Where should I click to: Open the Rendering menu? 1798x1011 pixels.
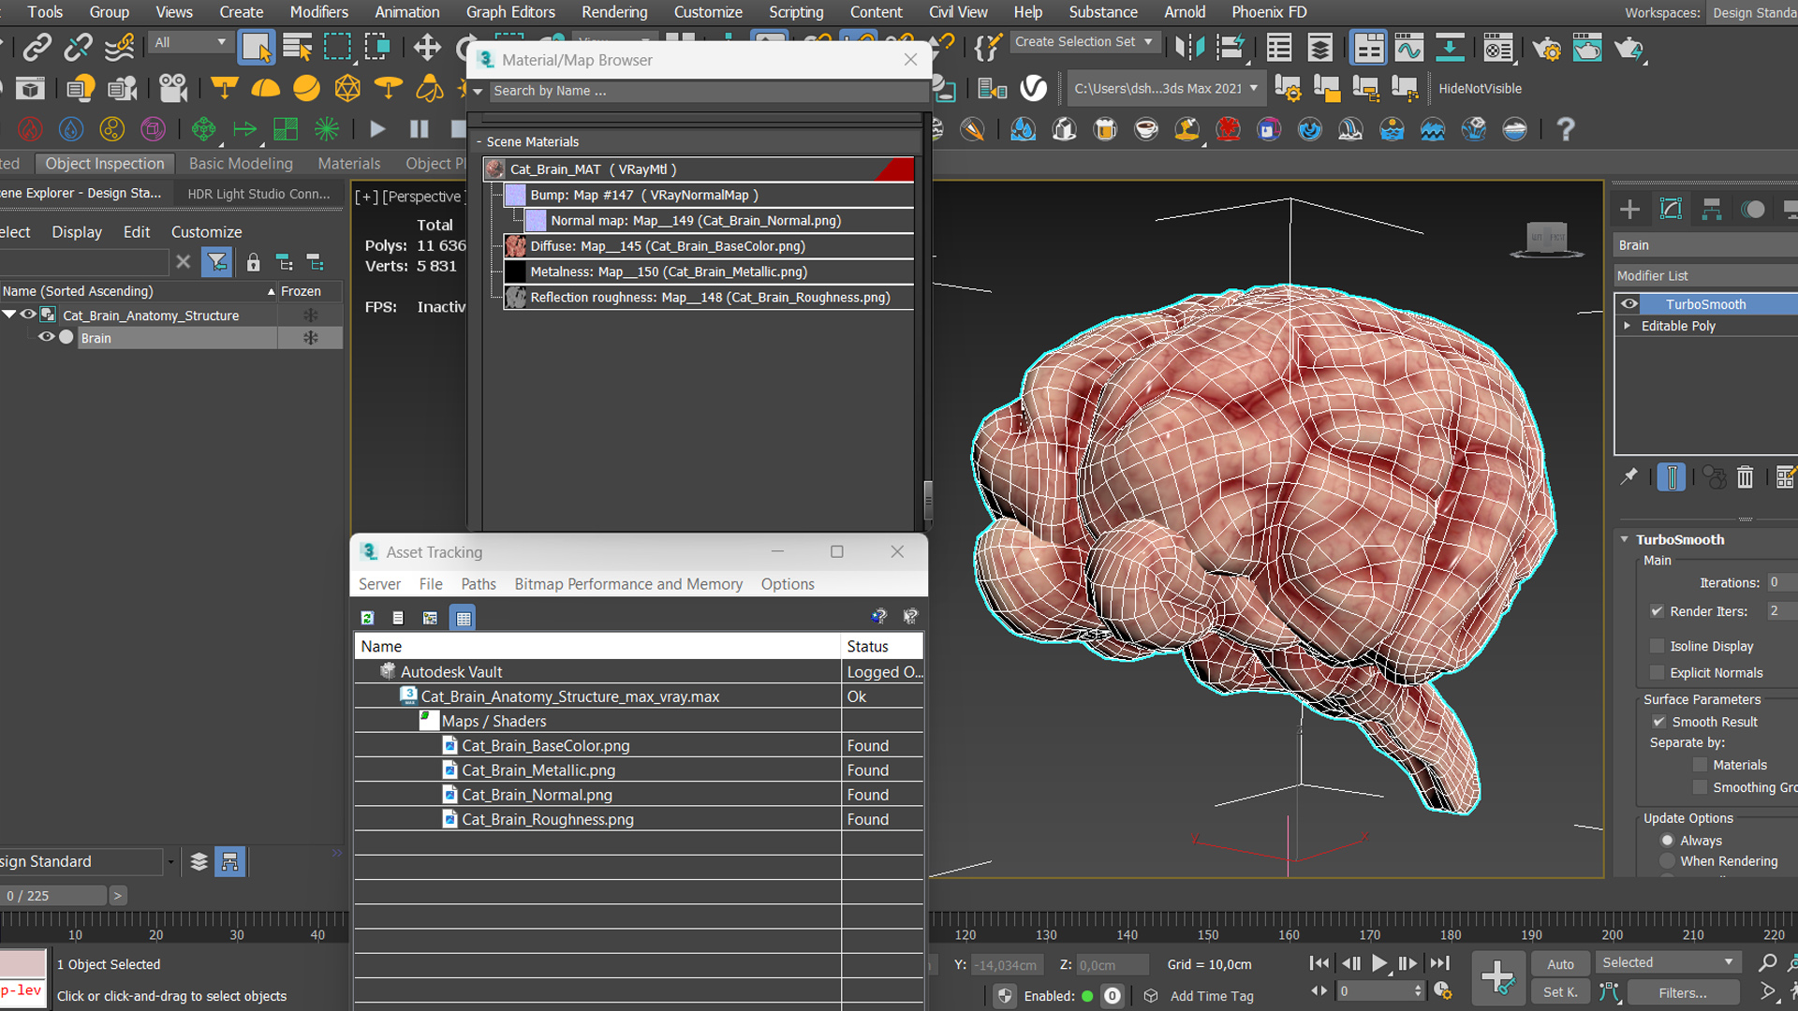click(x=614, y=12)
